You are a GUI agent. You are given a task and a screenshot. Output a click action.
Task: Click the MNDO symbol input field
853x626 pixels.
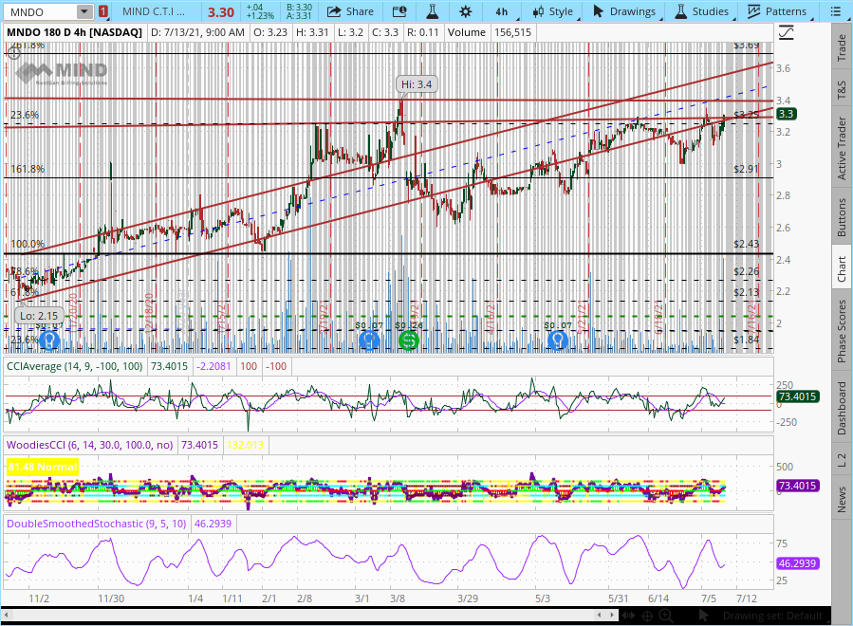[40, 11]
